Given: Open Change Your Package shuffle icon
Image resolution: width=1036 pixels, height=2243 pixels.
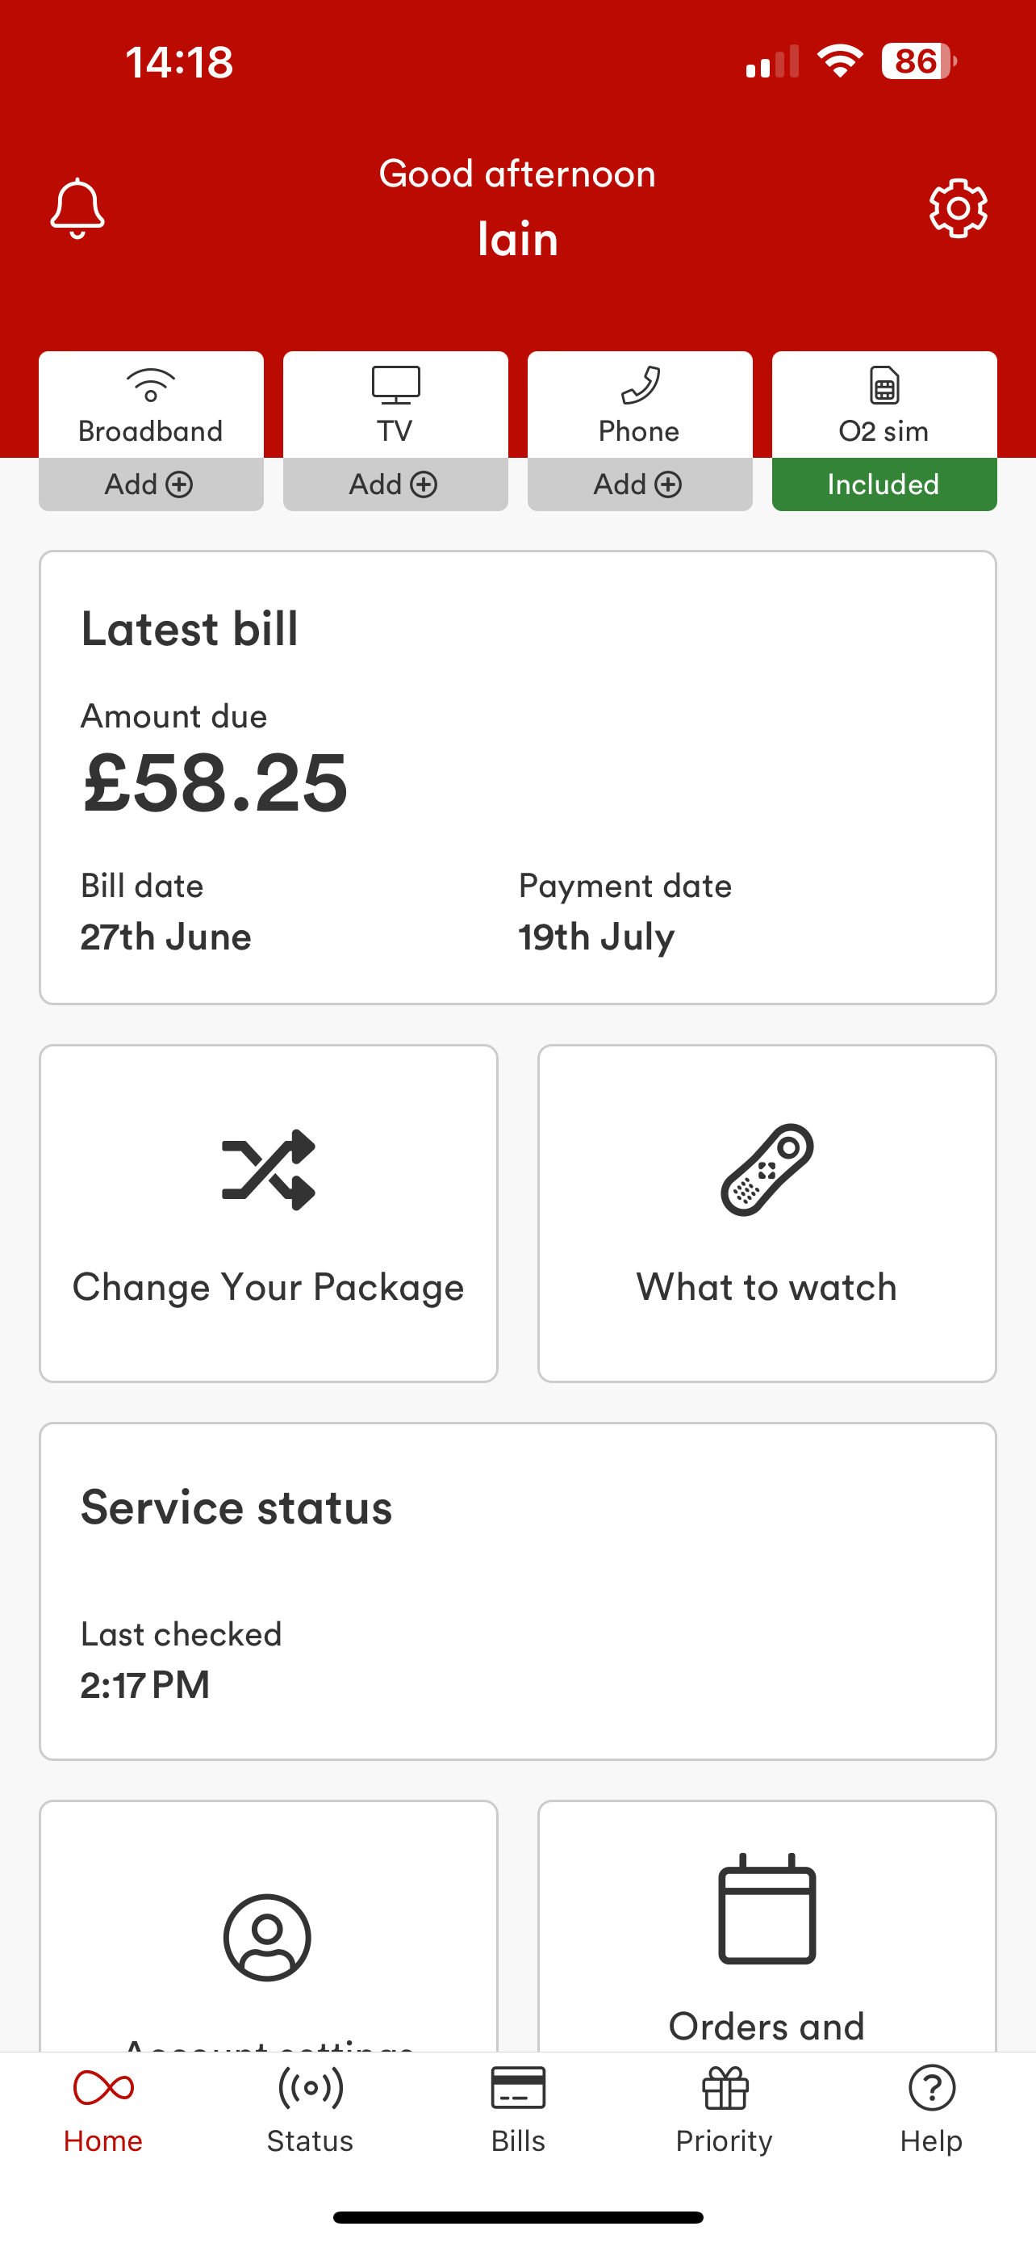Looking at the screenshot, I should [x=268, y=1169].
